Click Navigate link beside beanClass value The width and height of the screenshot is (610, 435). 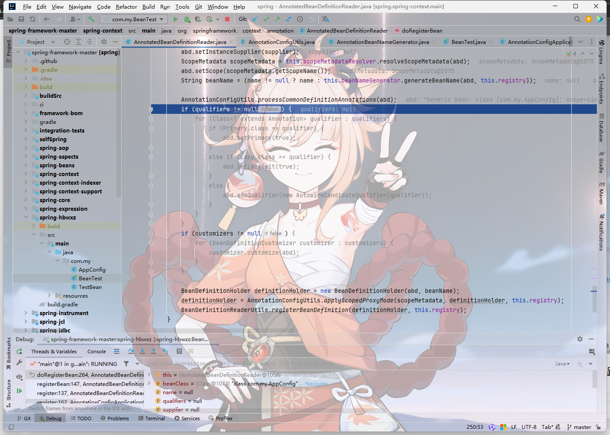click(x=316, y=383)
